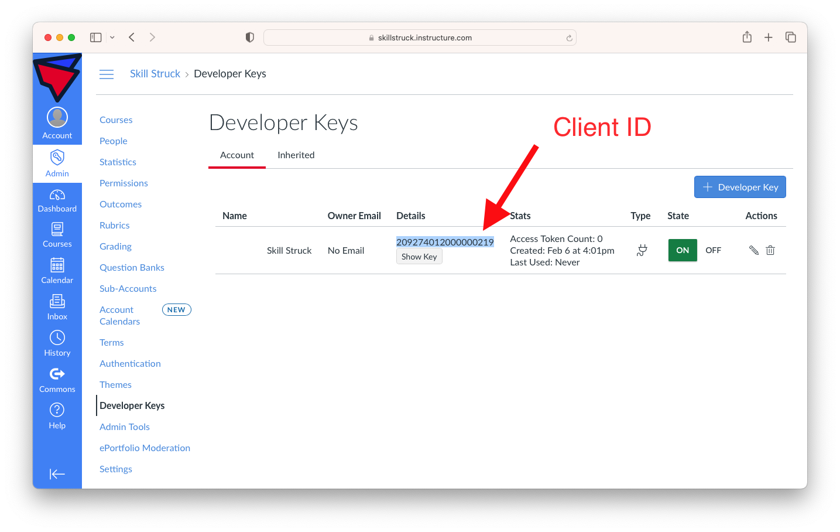Collapse the global navigation sidebar
This screenshot has width=840, height=532.
click(57, 474)
